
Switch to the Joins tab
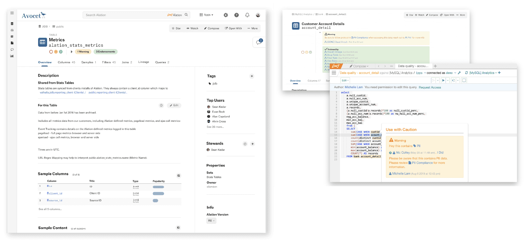[127, 62]
